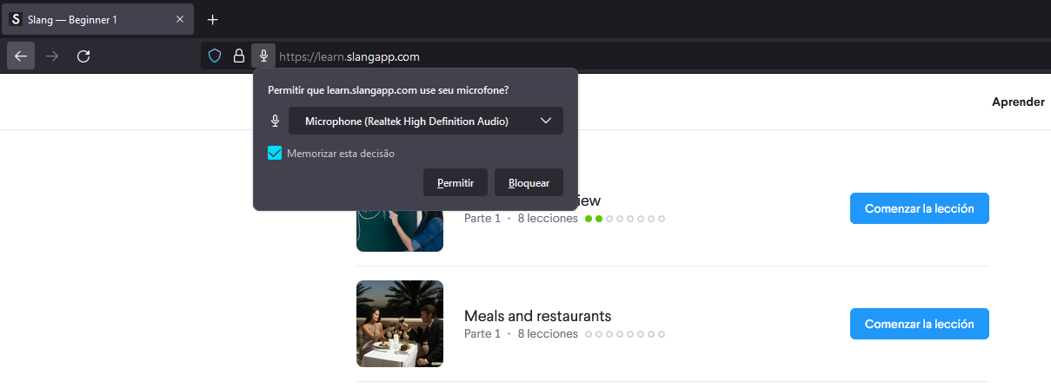This screenshot has width=1051, height=388.
Task: Click the microphone icon beside the device dropdown
Action: click(275, 122)
